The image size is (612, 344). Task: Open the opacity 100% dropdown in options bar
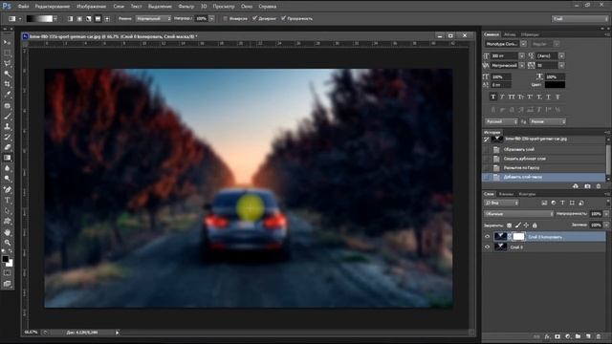pyautogui.click(x=212, y=18)
